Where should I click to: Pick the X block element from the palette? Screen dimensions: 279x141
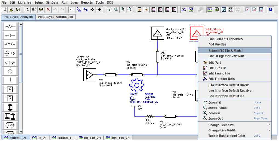(10, 89)
